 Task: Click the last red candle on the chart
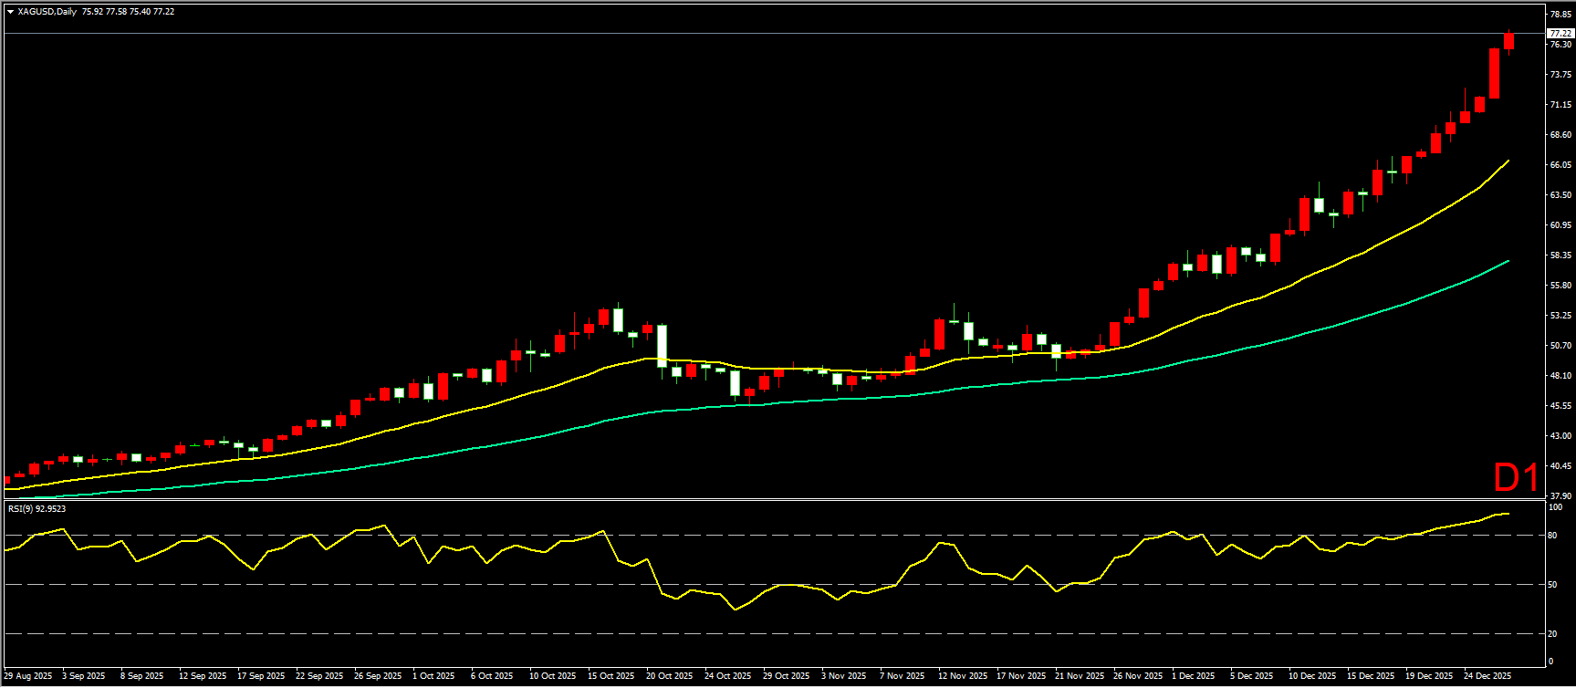click(1508, 41)
